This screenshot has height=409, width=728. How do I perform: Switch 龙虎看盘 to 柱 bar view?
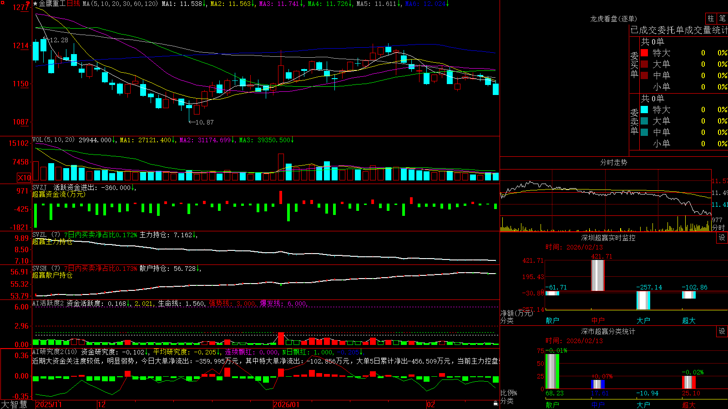[x=711, y=18]
